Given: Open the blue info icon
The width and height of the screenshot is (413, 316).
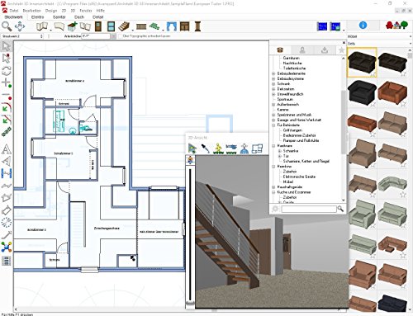Looking at the screenshot, I should point(363,26).
